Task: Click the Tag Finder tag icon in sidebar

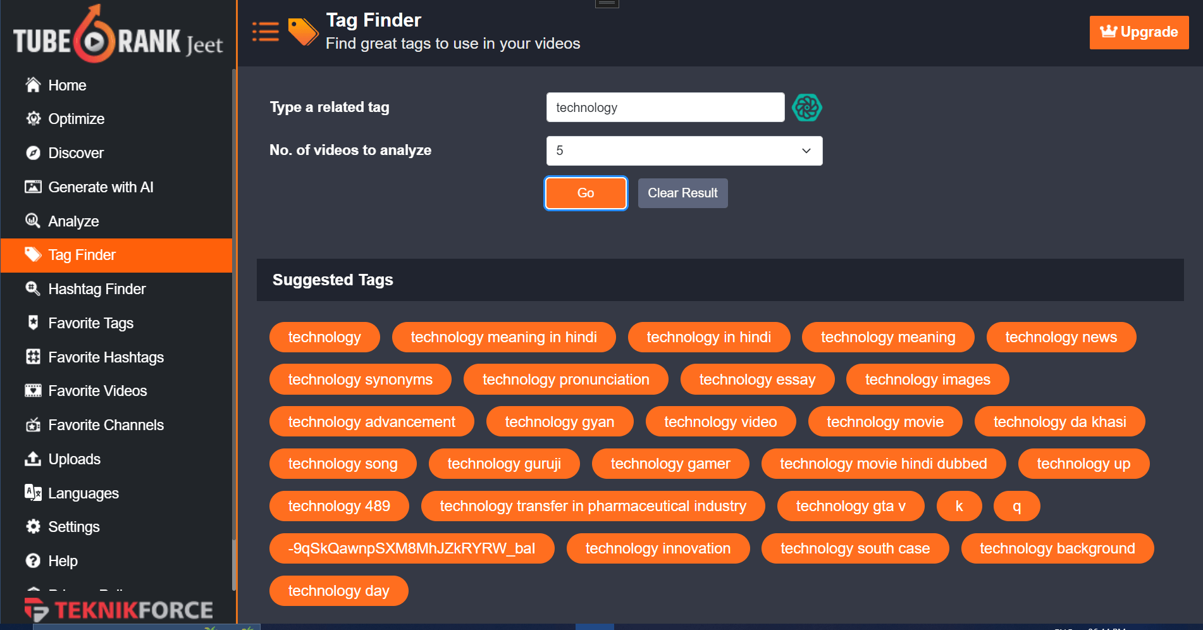Action: click(x=33, y=255)
